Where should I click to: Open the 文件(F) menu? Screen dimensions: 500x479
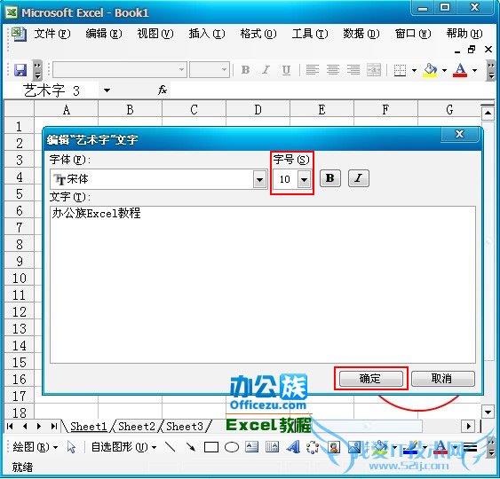coord(52,34)
